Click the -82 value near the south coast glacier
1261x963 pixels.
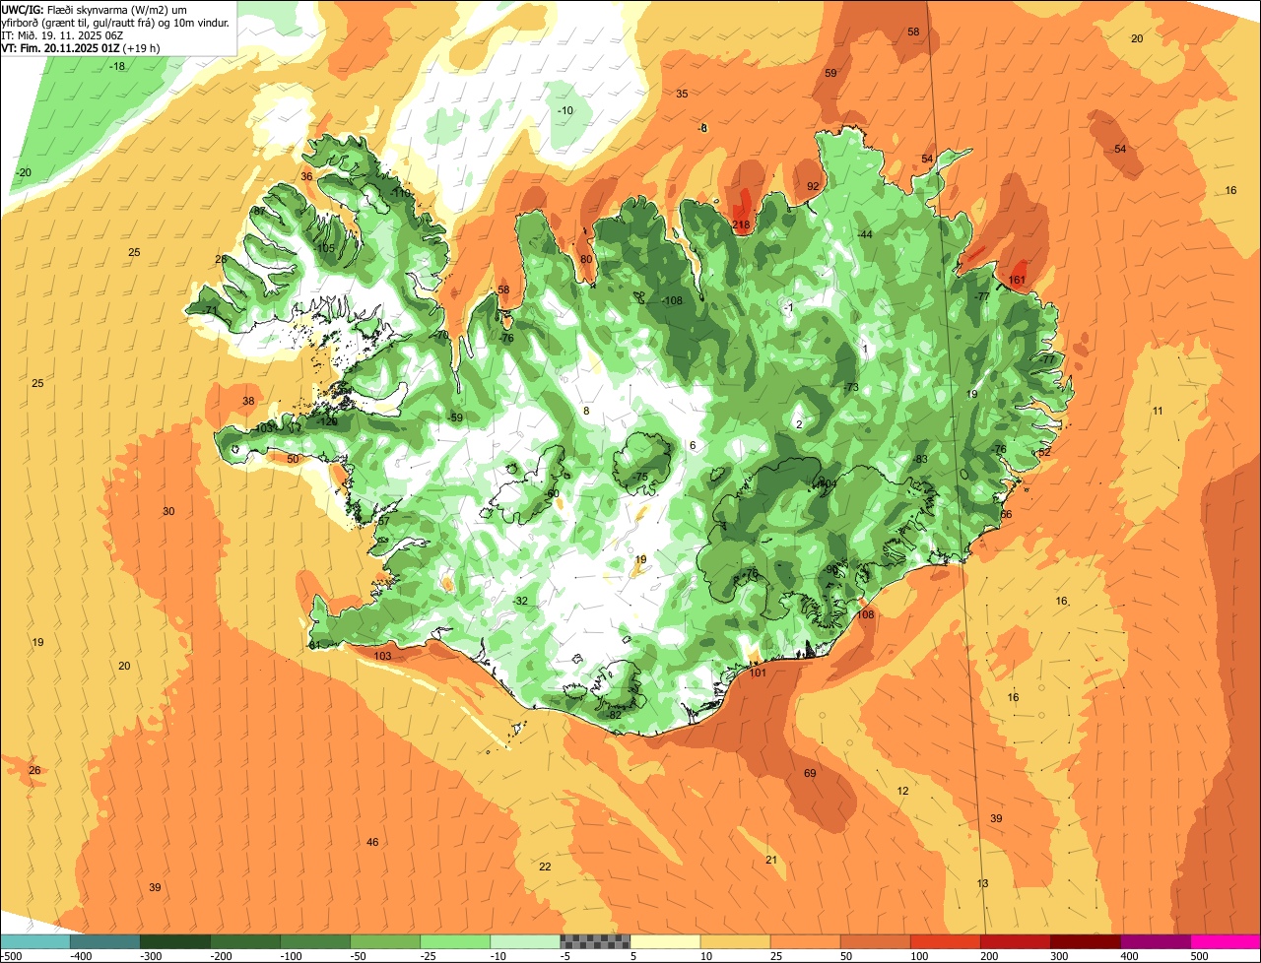tap(613, 715)
